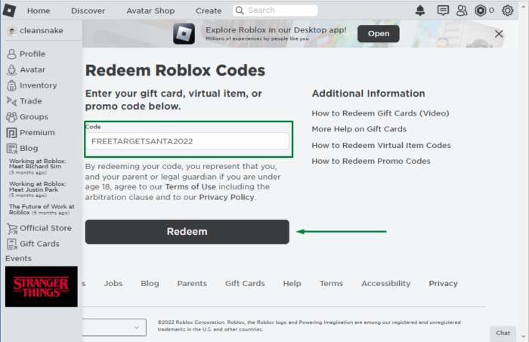Click Open in the Desktop app banner
The image size is (529, 342).
[x=378, y=34]
